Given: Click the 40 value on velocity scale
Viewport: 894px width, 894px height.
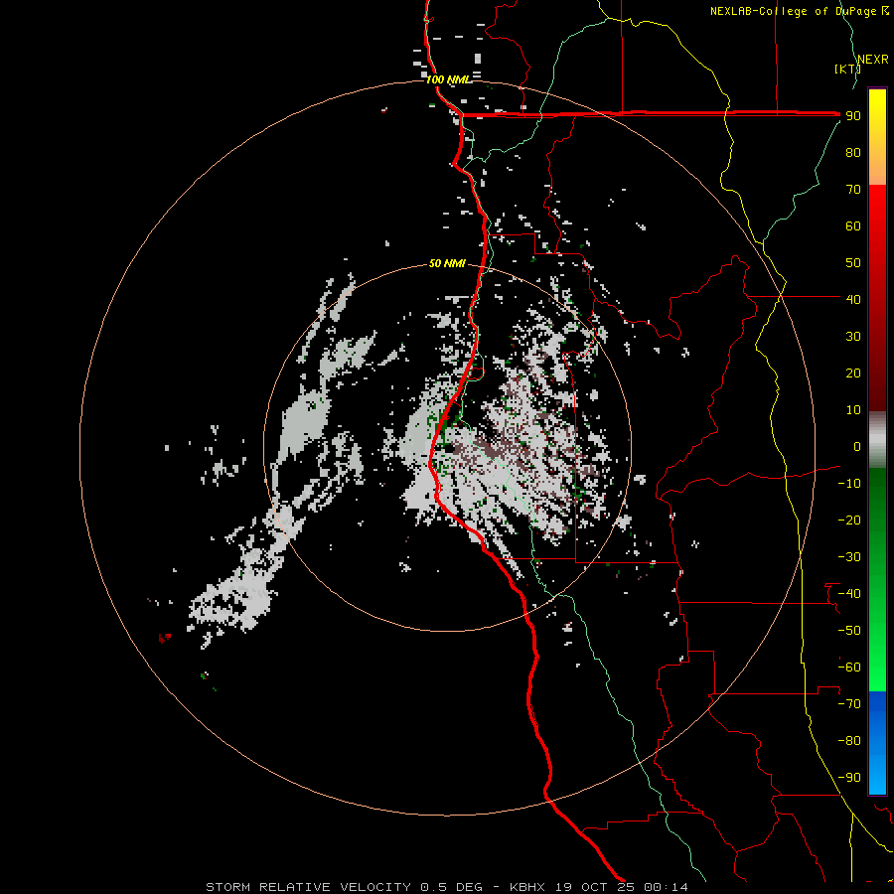Looking at the screenshot, I should tap(853, 300).
